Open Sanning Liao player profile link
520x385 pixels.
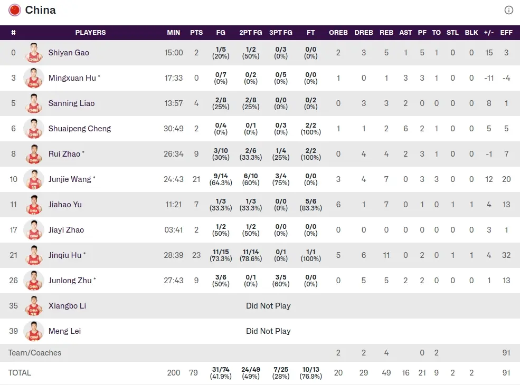[x=71, y=103]
